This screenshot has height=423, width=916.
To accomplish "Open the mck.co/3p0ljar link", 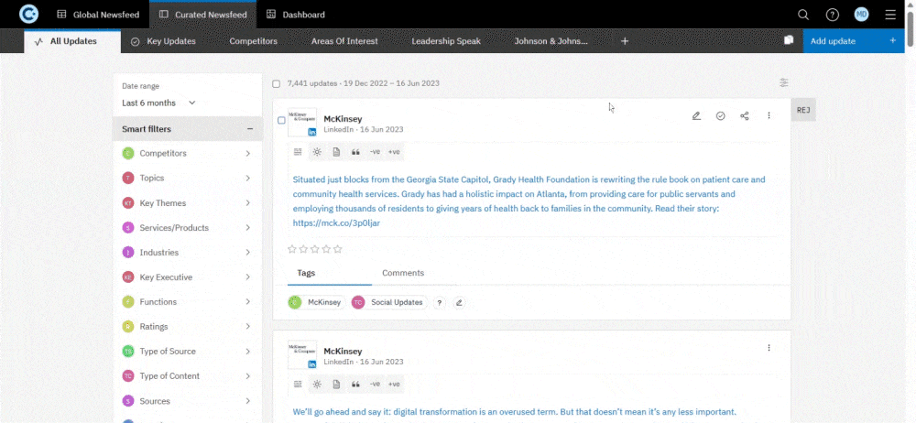I will pos(336,223).
